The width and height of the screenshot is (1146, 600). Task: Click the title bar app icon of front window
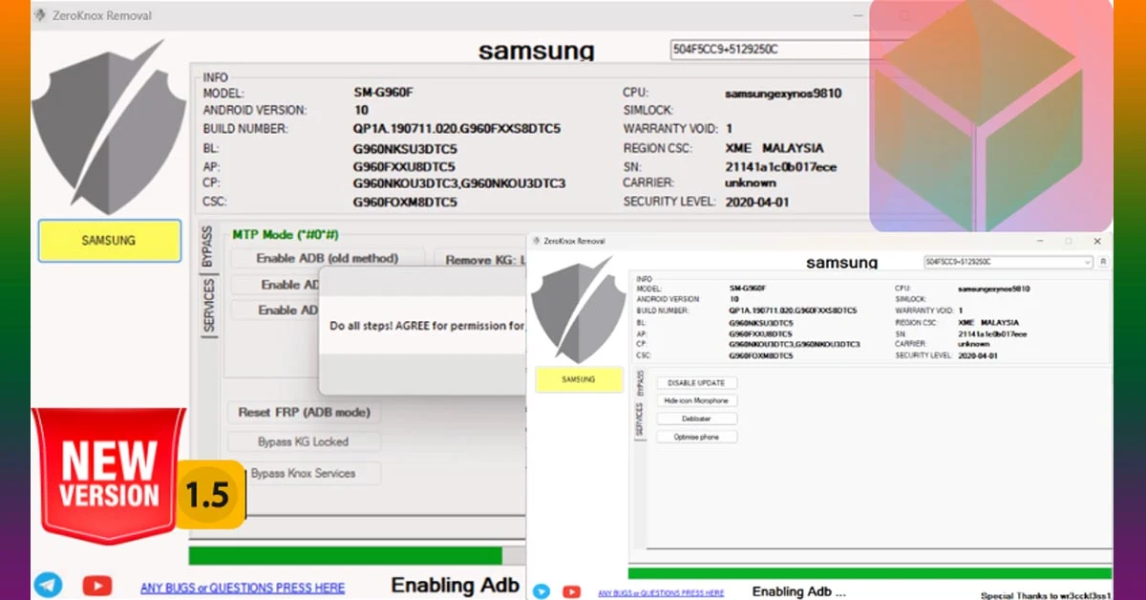[x=536, y=241]
